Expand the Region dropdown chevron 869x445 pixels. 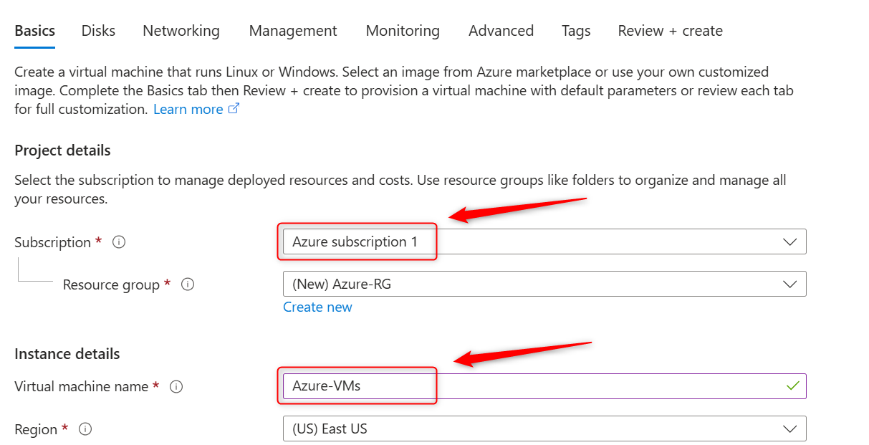790,429
